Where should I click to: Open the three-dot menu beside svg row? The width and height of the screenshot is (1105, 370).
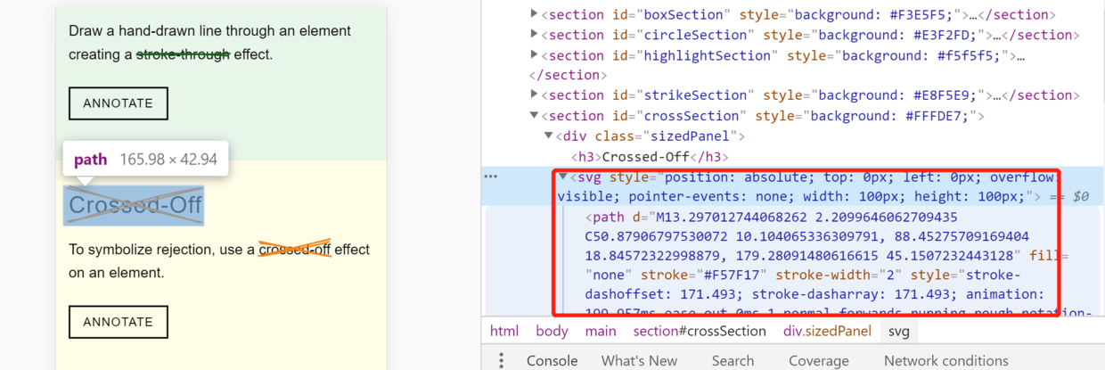tap(491, 177)
